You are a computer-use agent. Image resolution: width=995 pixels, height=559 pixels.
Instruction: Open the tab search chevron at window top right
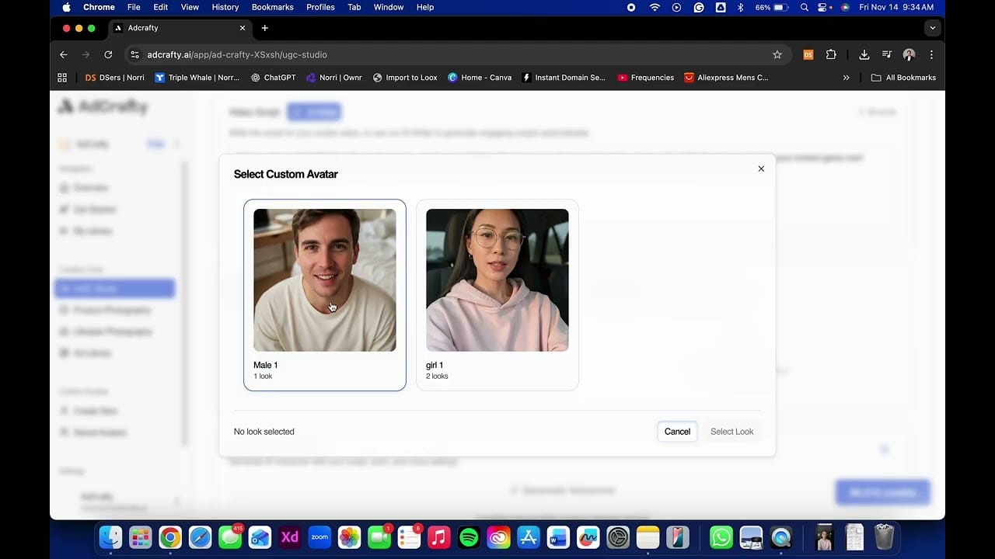pos(932,28)
